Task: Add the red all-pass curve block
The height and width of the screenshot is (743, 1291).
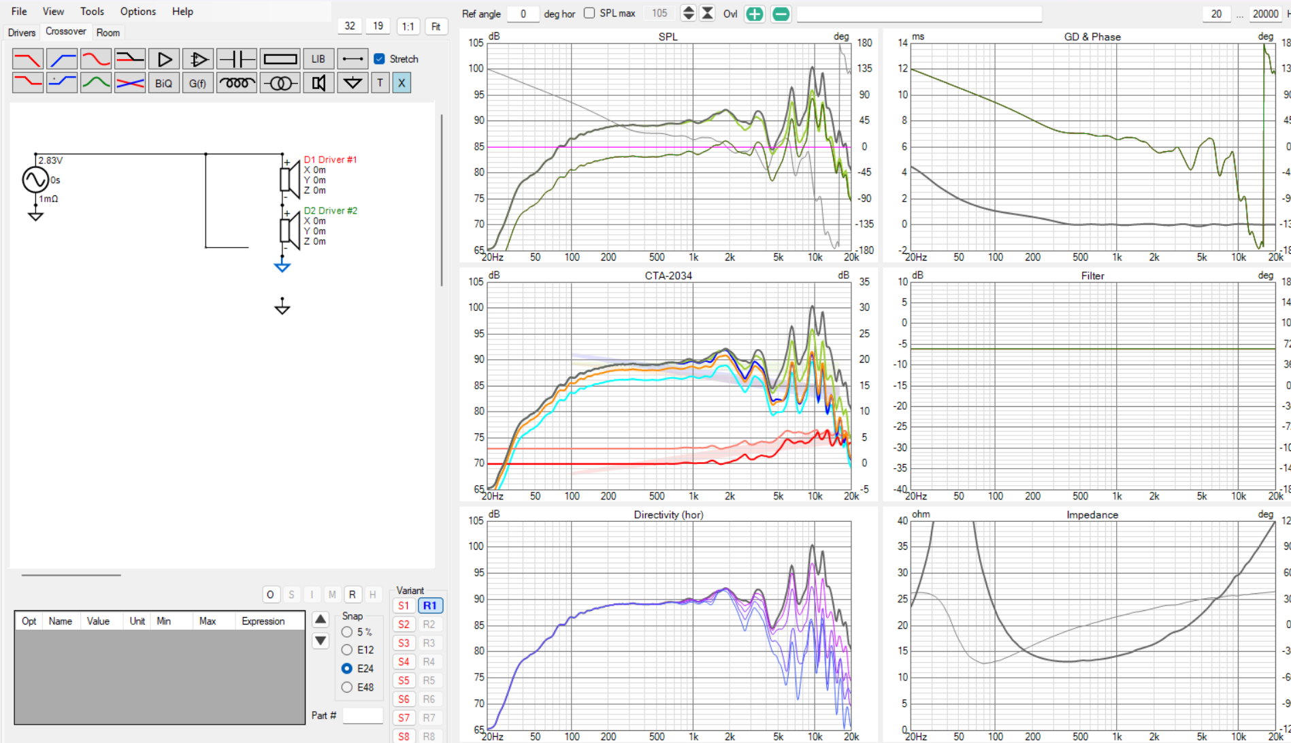Action: click(x=96, y=59)
